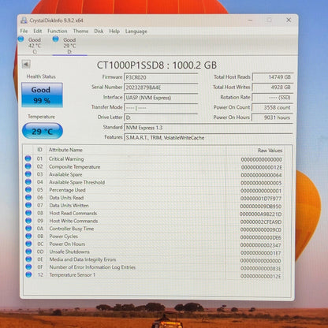
Task: Click the status icon for Data Units Written
Action: point(28,205)
